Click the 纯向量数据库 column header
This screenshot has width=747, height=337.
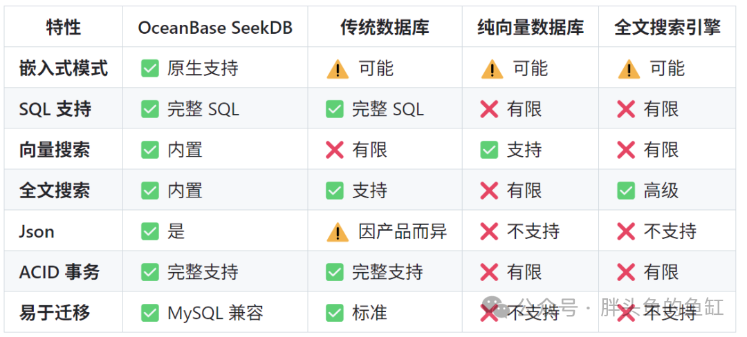click(531, 28)
